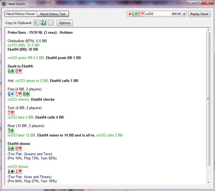Click 'Chebudiver (BTN): 6.5 BB' line

tap(27, 41)
